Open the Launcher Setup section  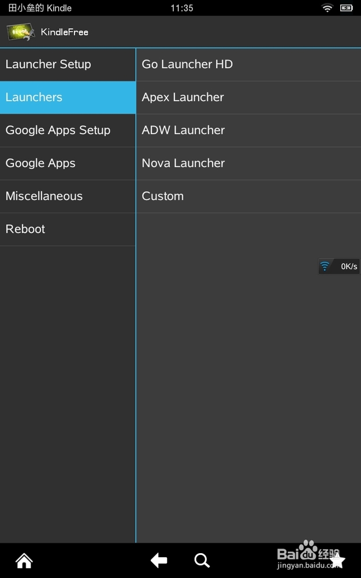click(68, 64)
